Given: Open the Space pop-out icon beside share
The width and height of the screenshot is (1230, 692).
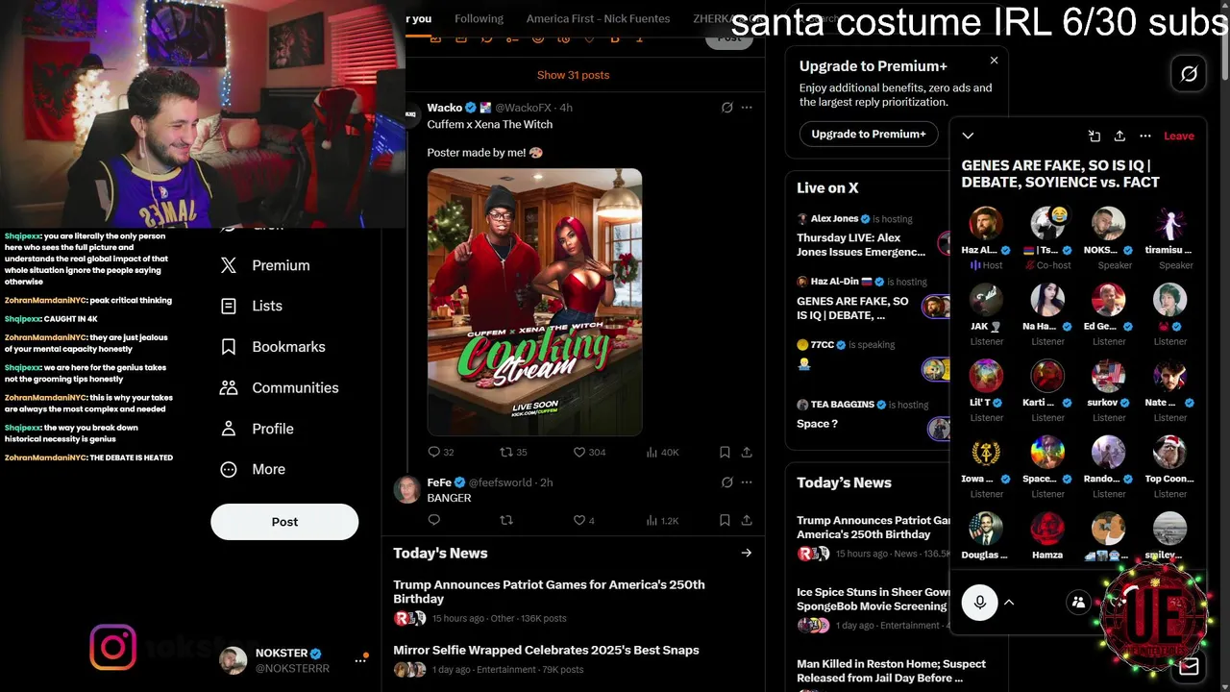Looking at the screenshot, I should 1094,136.
